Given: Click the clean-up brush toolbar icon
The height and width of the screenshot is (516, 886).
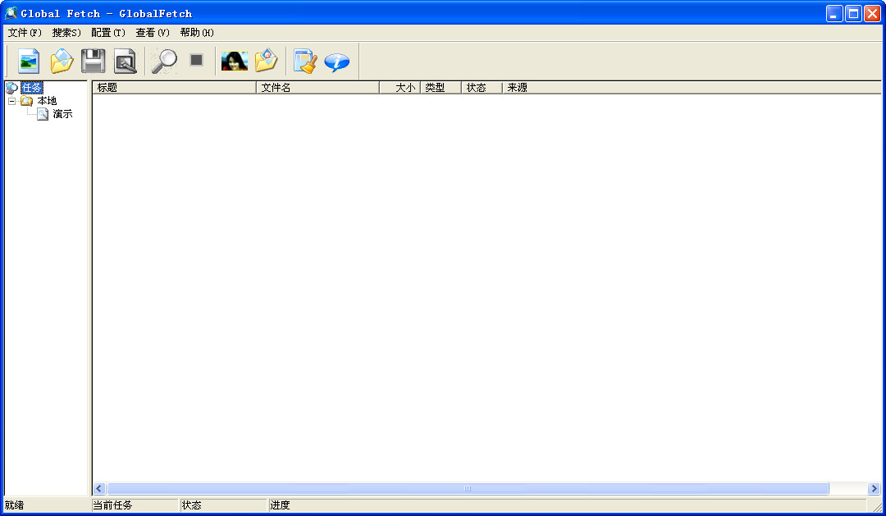Looking at the screenshot, I should coord(305,61).
